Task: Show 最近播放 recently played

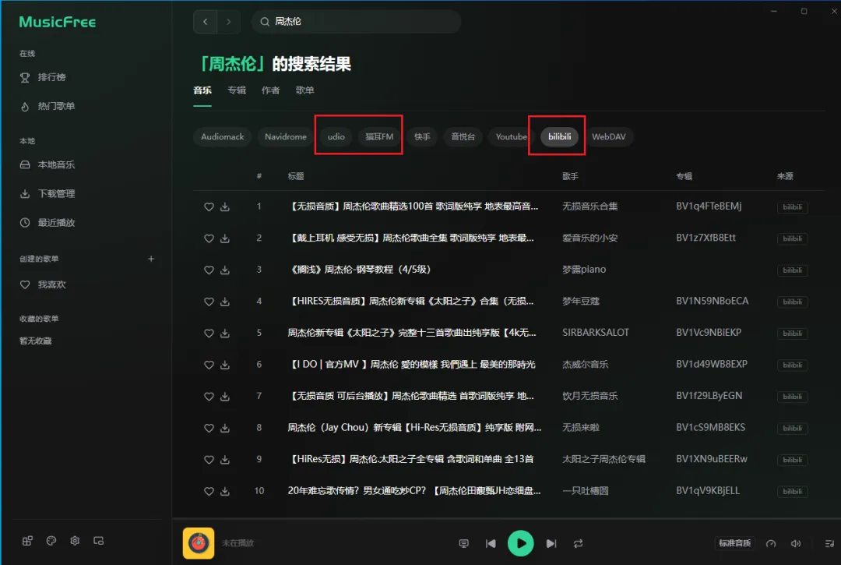Action: tap(48, 223)
